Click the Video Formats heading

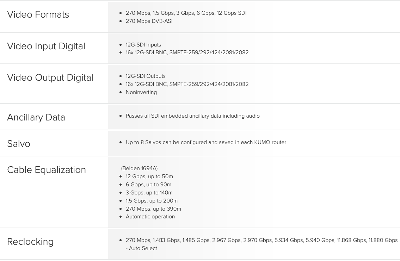point(38,14)
